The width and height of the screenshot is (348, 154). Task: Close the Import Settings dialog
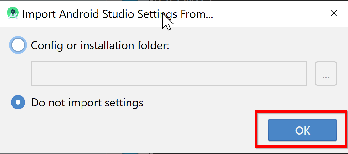click(334, 13)
